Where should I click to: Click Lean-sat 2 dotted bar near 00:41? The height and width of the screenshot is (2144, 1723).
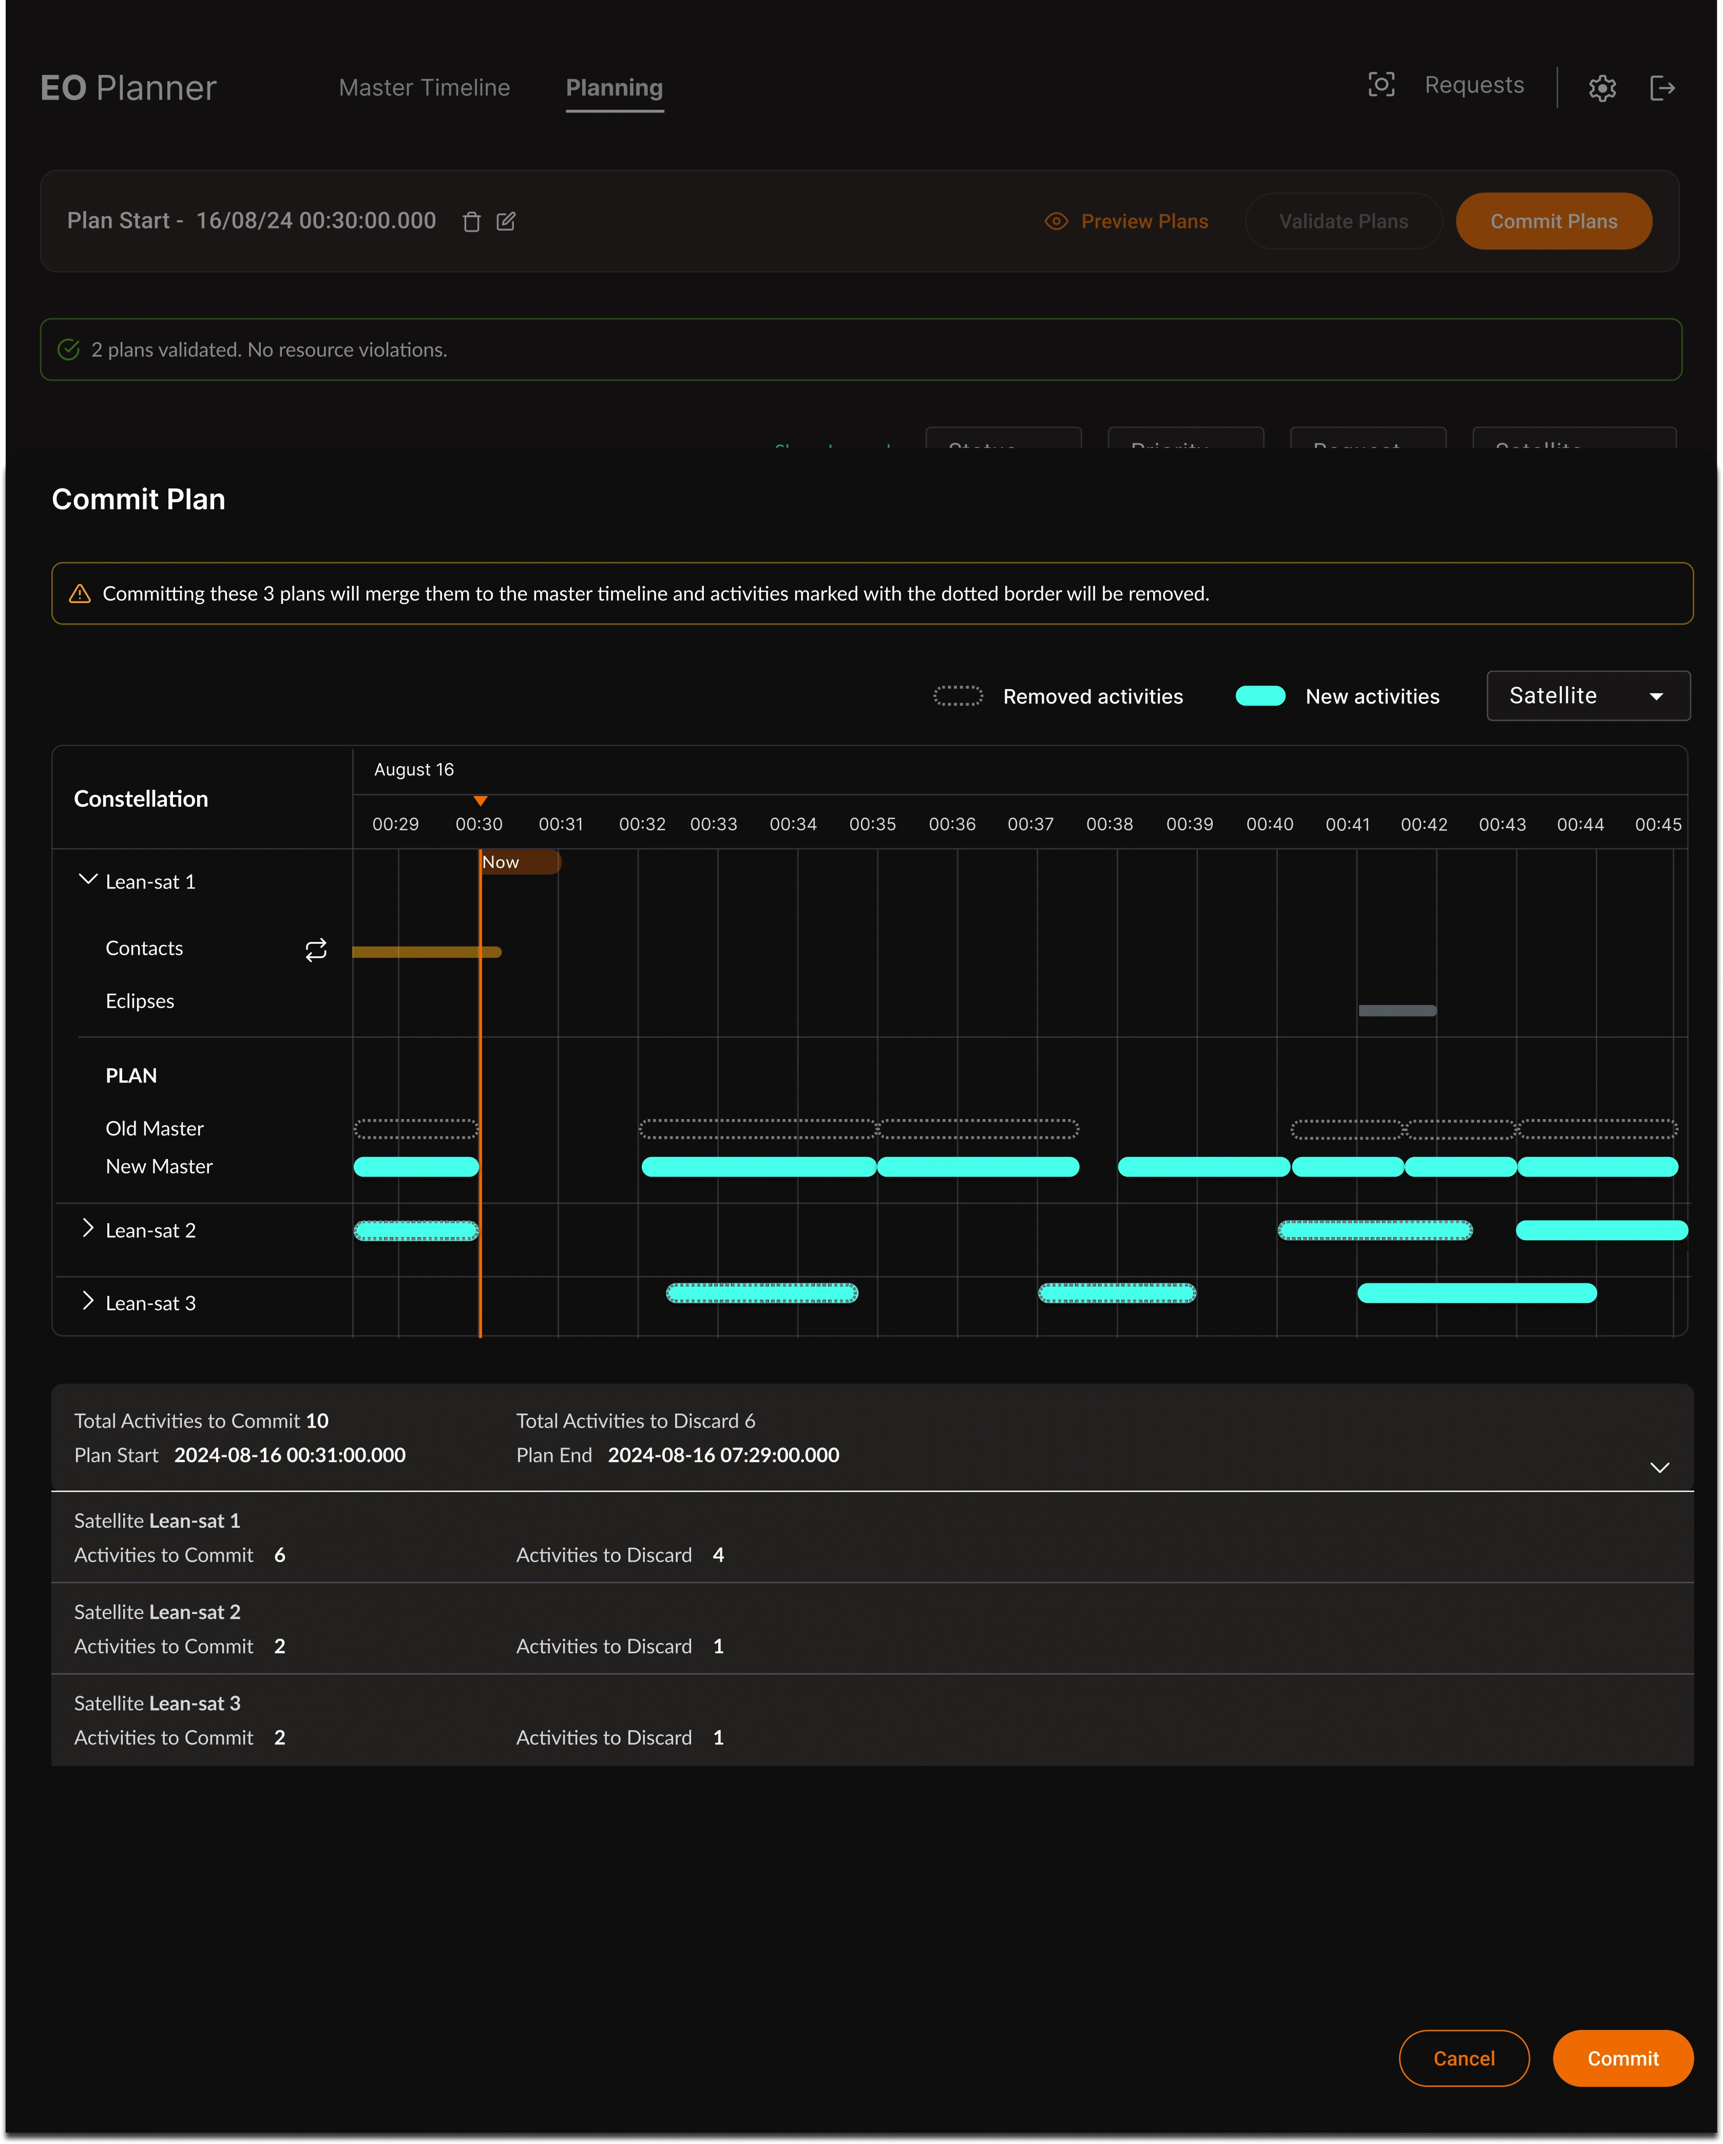point(1374,1230)
